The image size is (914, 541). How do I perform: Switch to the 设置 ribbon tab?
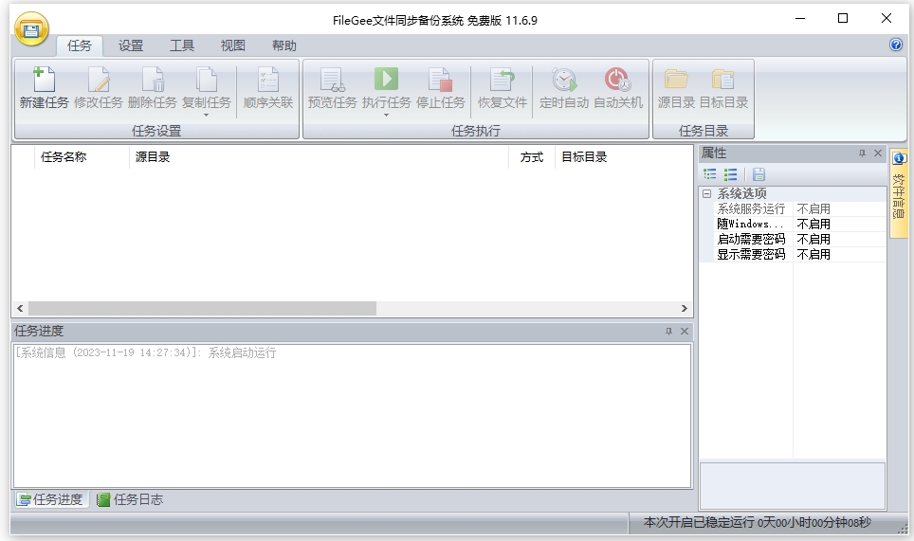tap(131, 45)
